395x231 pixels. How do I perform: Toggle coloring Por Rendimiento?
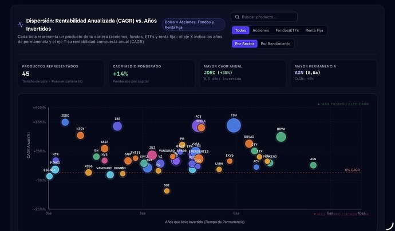click(275, 43)
